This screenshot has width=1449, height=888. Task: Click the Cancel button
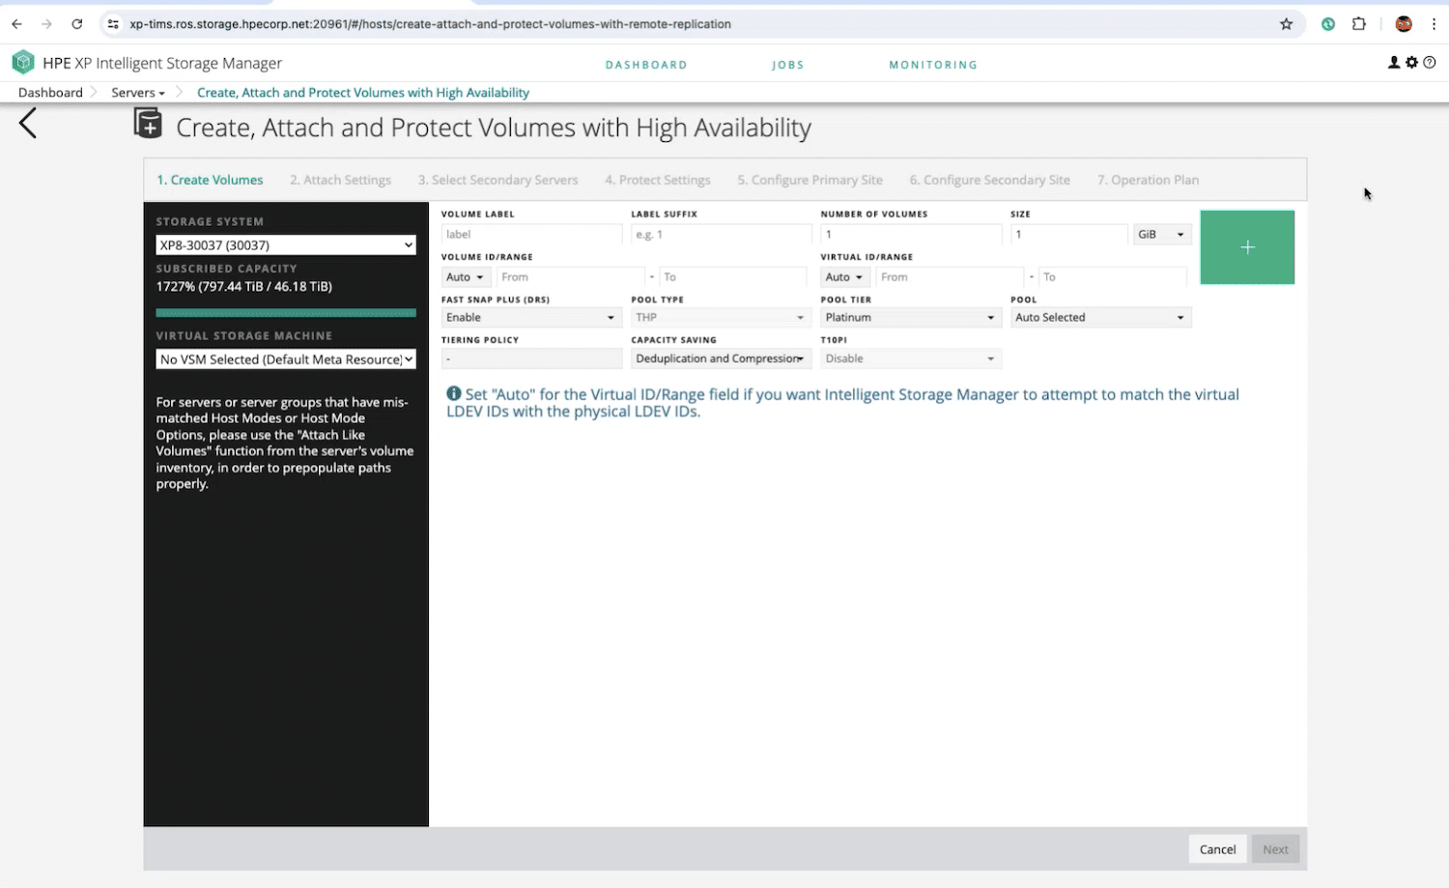click(x=1217, y=849)
